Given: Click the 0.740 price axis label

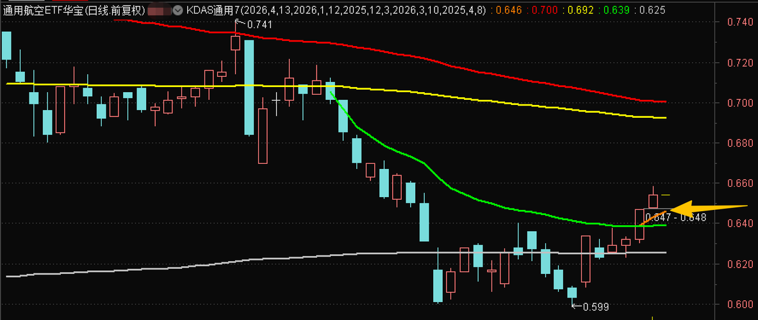Looking at the screenshot, I should 741,22.
